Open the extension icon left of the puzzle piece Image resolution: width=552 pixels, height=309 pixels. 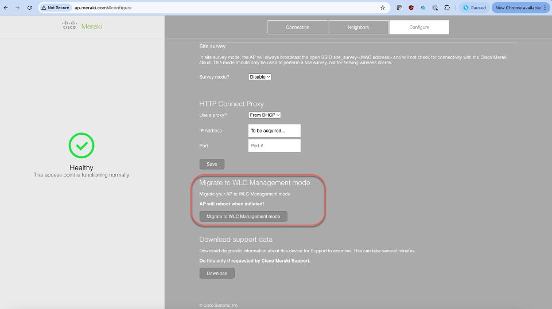point(435,7)
